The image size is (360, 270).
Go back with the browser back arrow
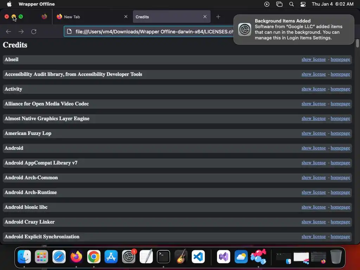tap(8, 31)
